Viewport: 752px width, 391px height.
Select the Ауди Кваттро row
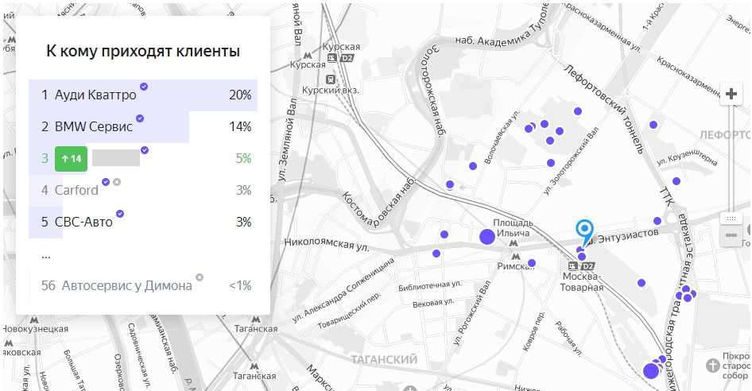pyautogui.click(x=143, y=95)
